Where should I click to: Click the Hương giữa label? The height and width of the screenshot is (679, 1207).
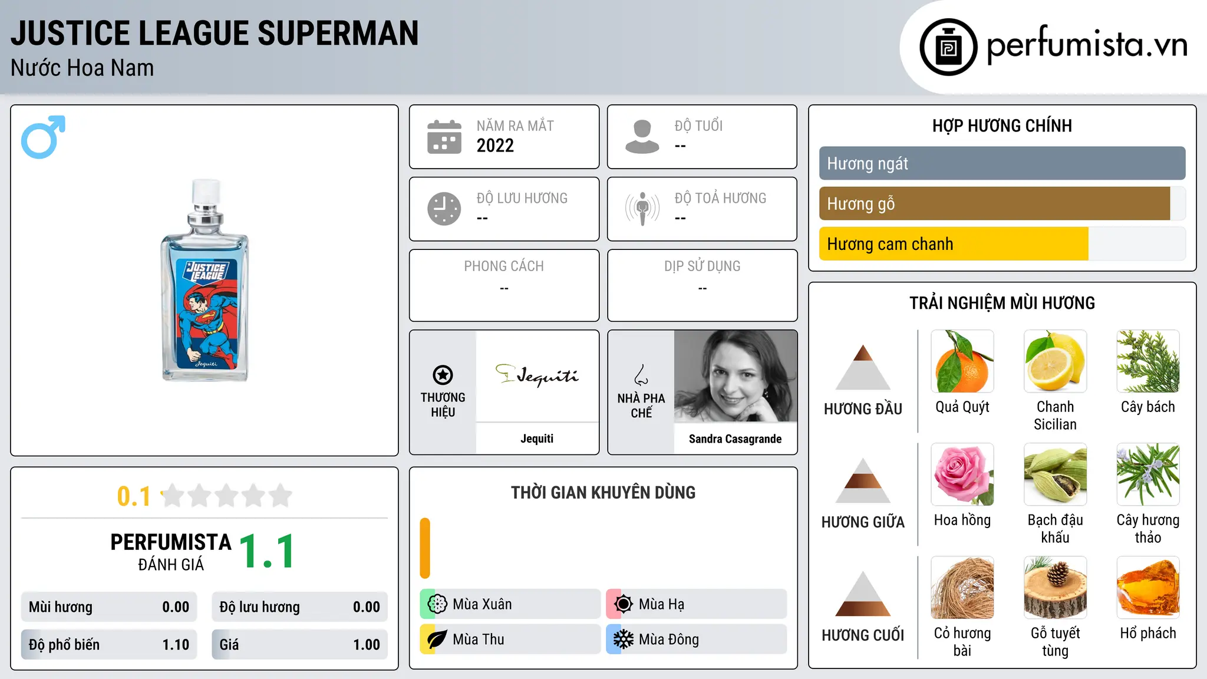[863, 522]
